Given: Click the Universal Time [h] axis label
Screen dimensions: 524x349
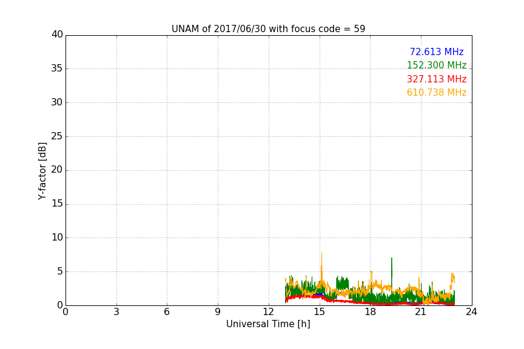Looking at the screenshot, I should tap(268, 324).
